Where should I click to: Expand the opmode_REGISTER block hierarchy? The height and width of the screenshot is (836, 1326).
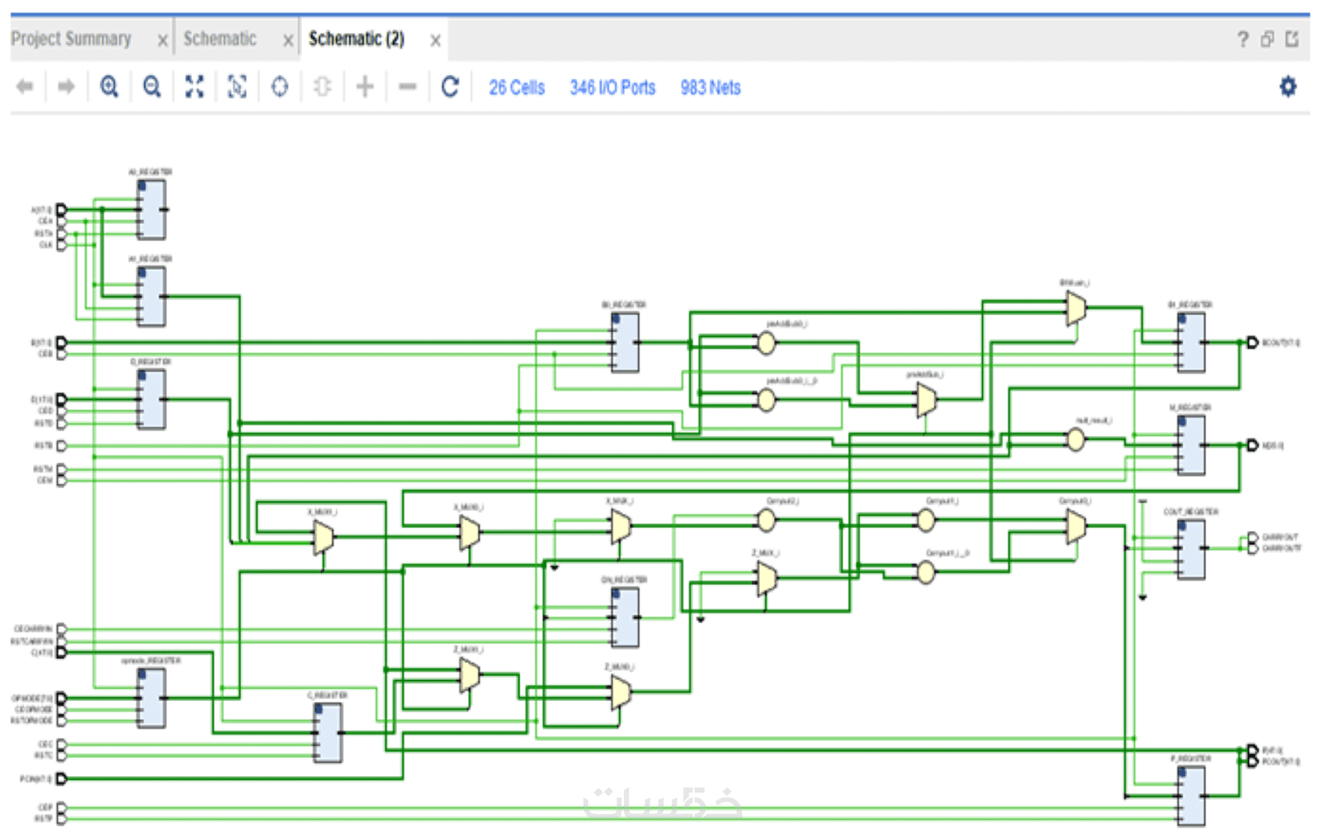(142, 675)
